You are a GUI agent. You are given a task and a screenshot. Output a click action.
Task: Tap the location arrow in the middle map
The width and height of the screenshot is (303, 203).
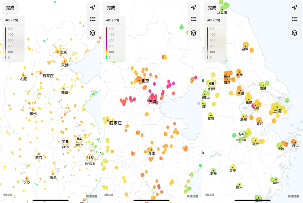[193, 8]
